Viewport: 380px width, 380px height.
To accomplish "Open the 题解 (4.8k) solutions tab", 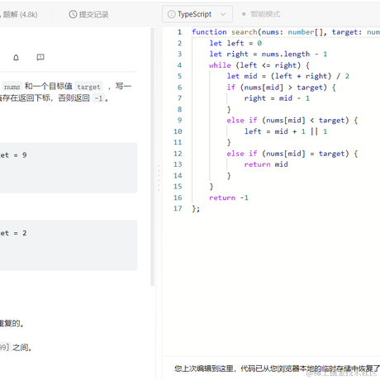I will [19, 14].
